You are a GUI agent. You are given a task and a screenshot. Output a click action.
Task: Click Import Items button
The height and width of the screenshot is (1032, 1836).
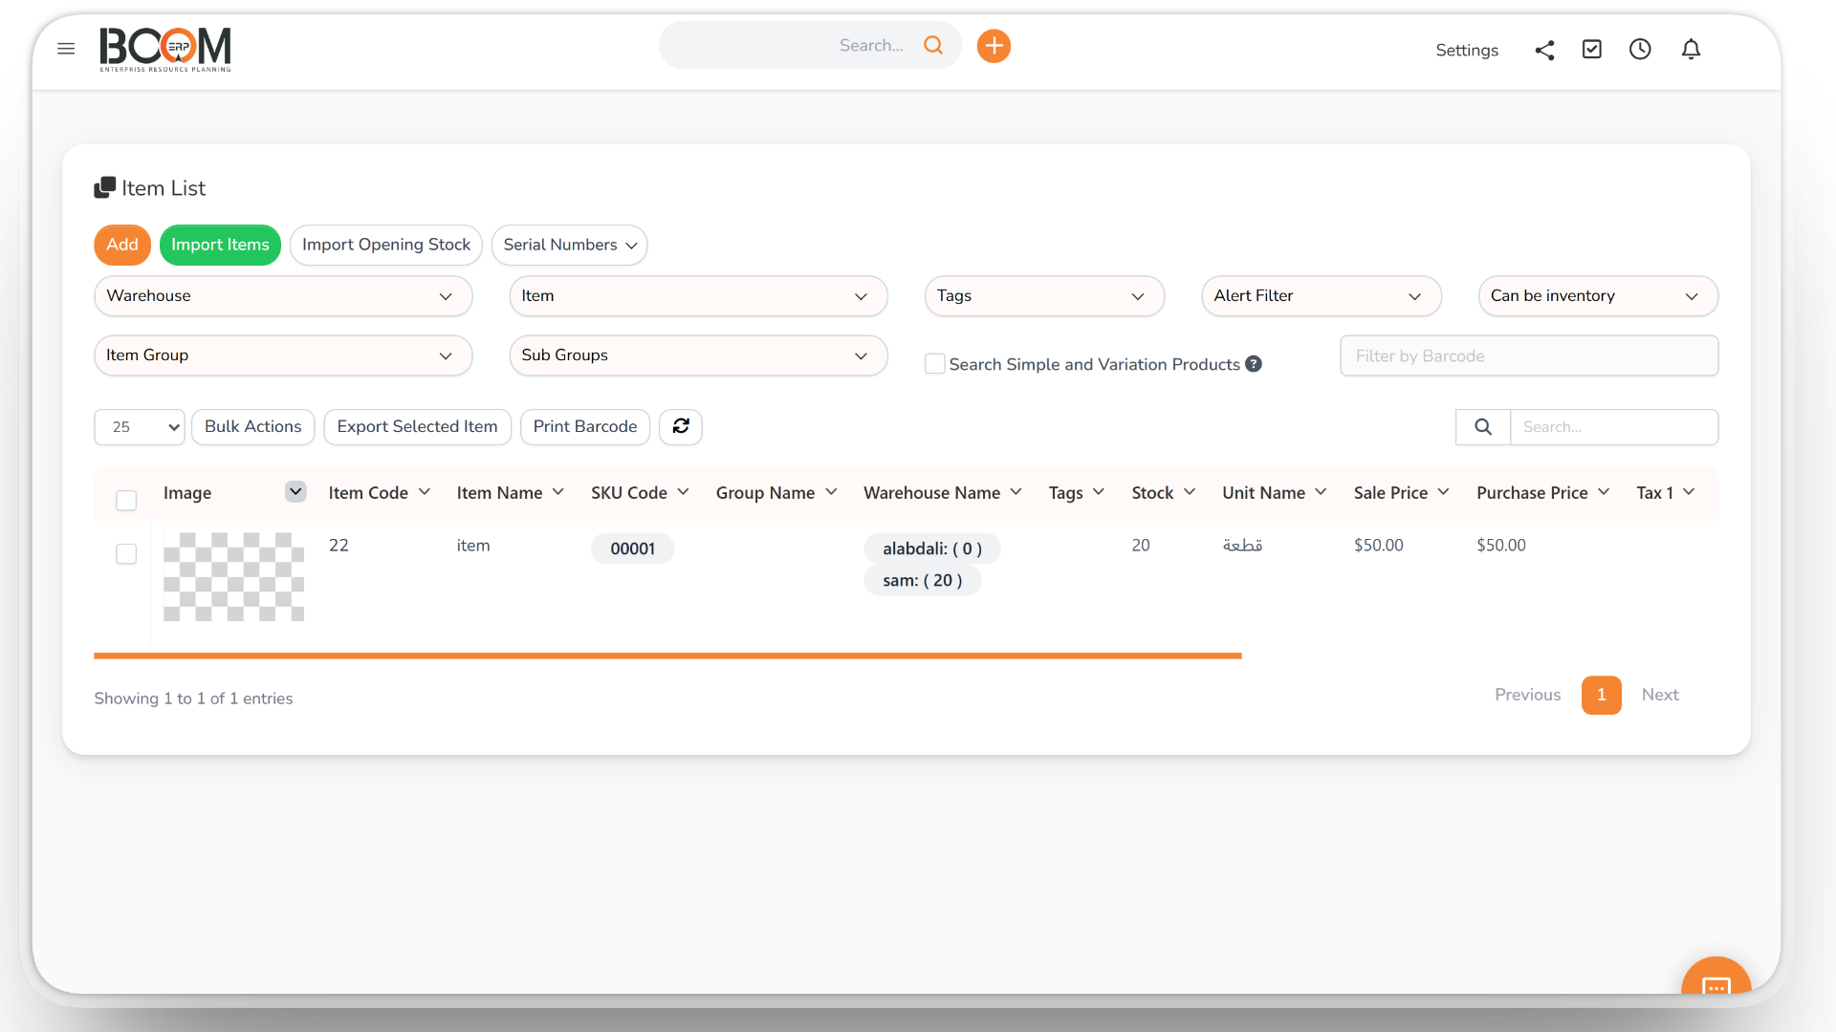(x=220, y=245)
